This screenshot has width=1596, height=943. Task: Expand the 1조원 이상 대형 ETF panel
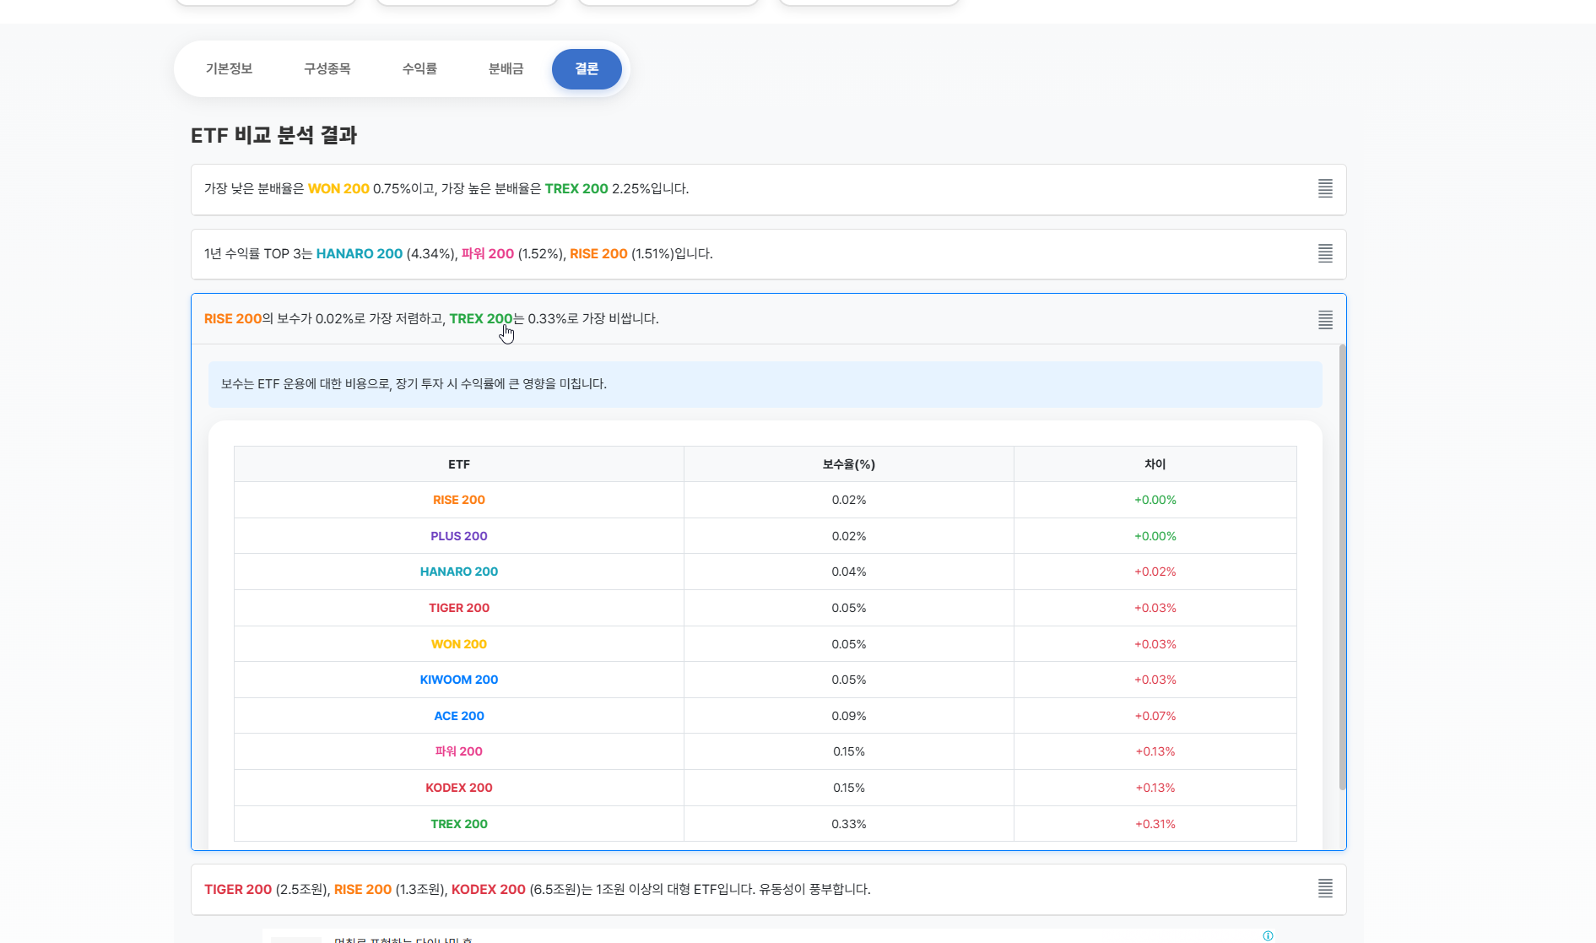(x=768, y=889)
